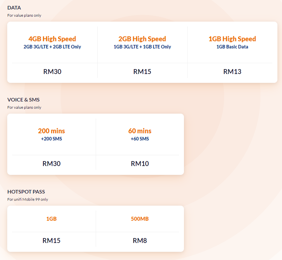The height and width of the screenshot is (260, 282).
Task: Click the '1GB Basic Data' subtitle
Action: [x=232, y=47]
